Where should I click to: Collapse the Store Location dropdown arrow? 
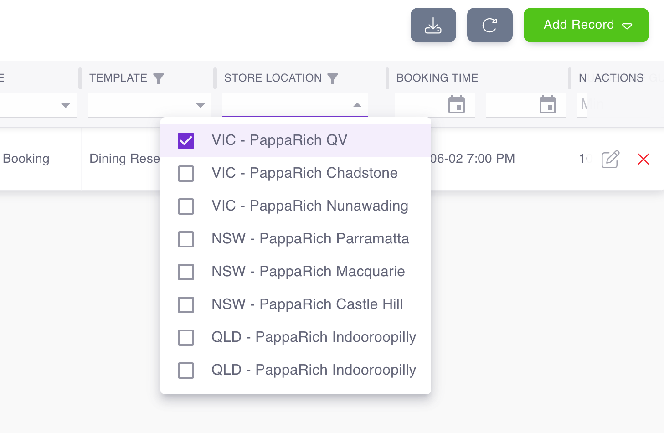(x=357, y=105)
